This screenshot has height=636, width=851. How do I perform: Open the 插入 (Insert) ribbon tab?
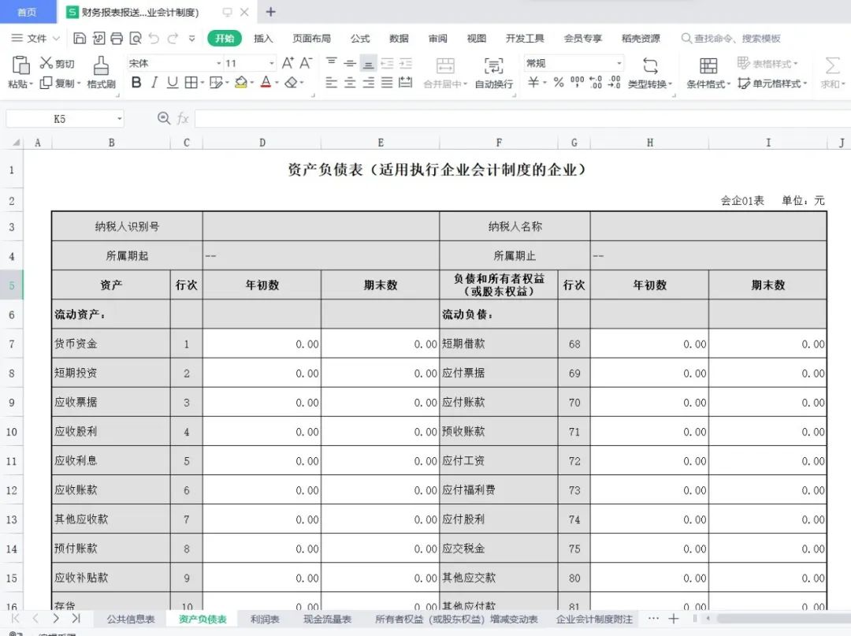pyautogui.click(x=263, y=38)
